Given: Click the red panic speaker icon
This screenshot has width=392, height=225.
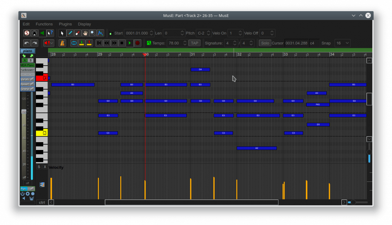Looking at the screenshot, I should (x=47, y=43).
